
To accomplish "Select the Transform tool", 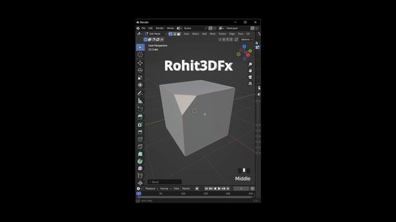I will pos(140,85).
